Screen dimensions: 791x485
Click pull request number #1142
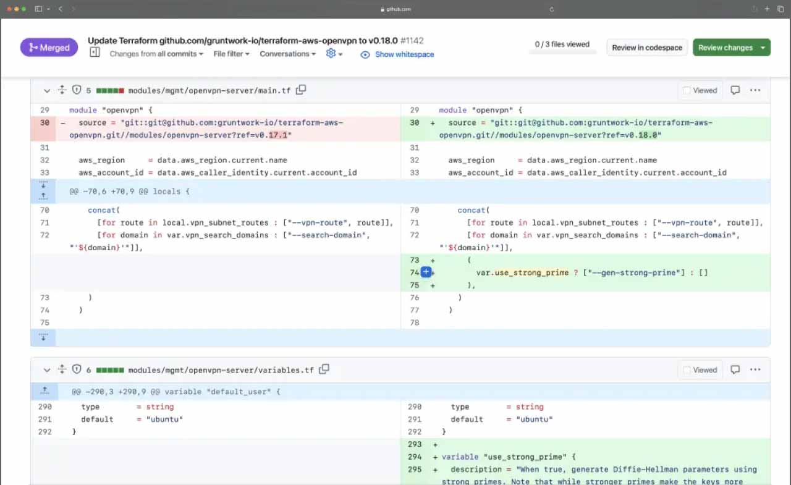point(412,41)
